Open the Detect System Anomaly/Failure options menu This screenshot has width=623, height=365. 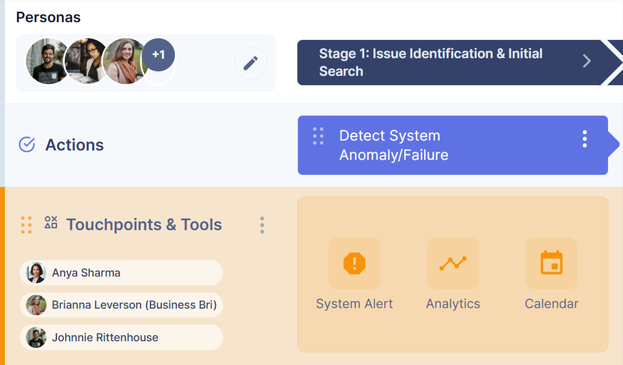click(584, 139)
